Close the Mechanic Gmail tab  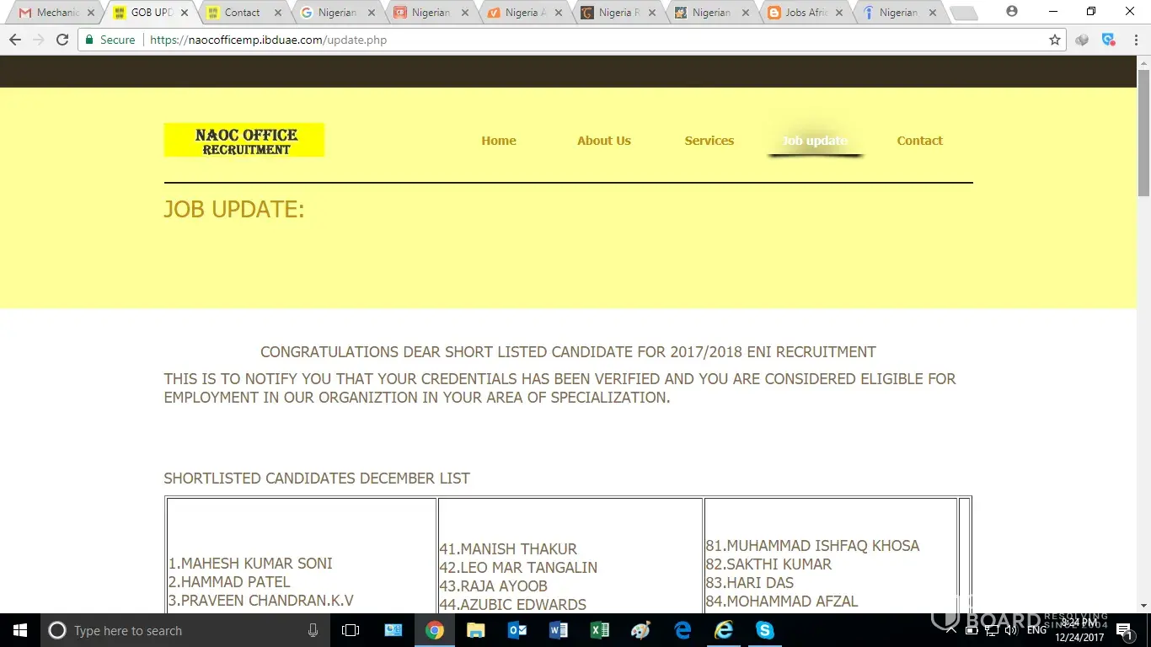(91, 13)
